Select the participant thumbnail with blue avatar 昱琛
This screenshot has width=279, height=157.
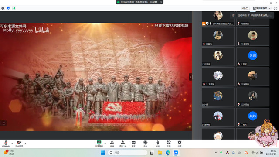tap(253, 57)
